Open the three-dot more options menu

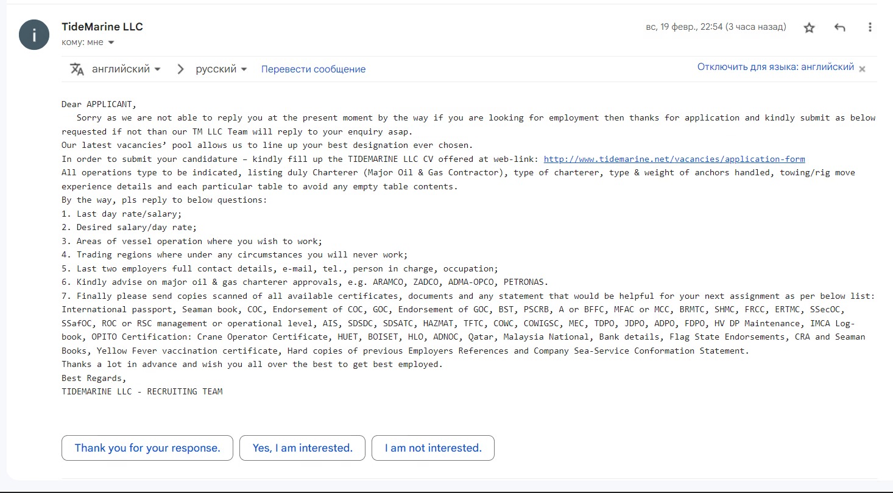point(870,27)
